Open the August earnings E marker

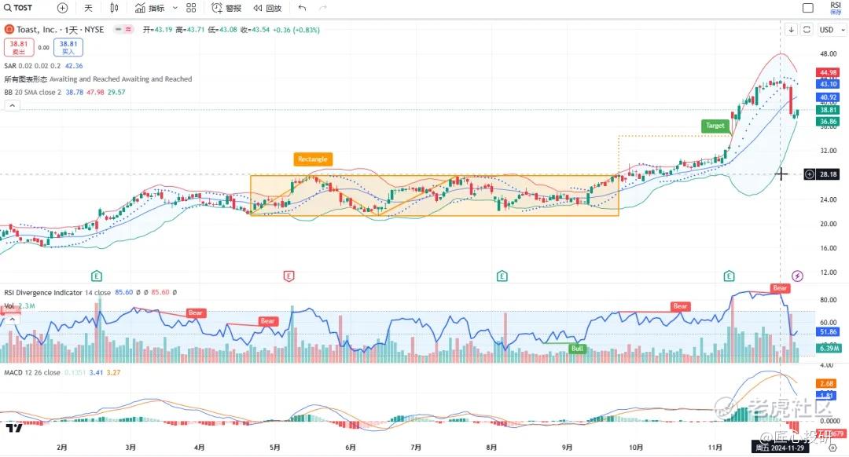(502, 276)
